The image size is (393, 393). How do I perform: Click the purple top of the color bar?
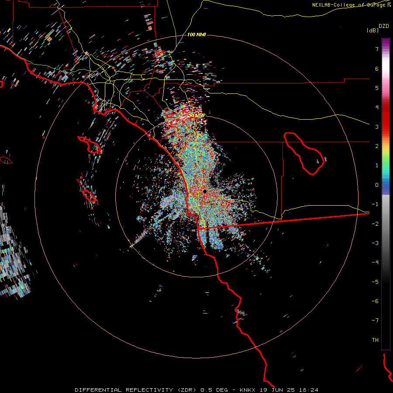tap(386, 43)
